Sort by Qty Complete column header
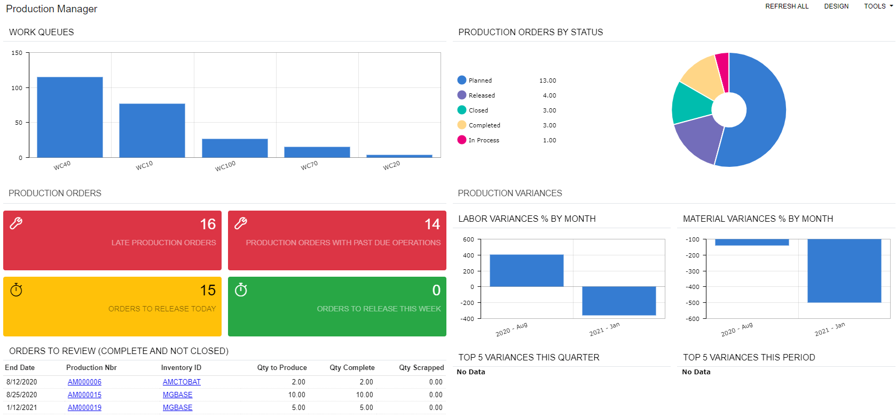896x418 pixels. pyautogui.click(x=352, y=367)
